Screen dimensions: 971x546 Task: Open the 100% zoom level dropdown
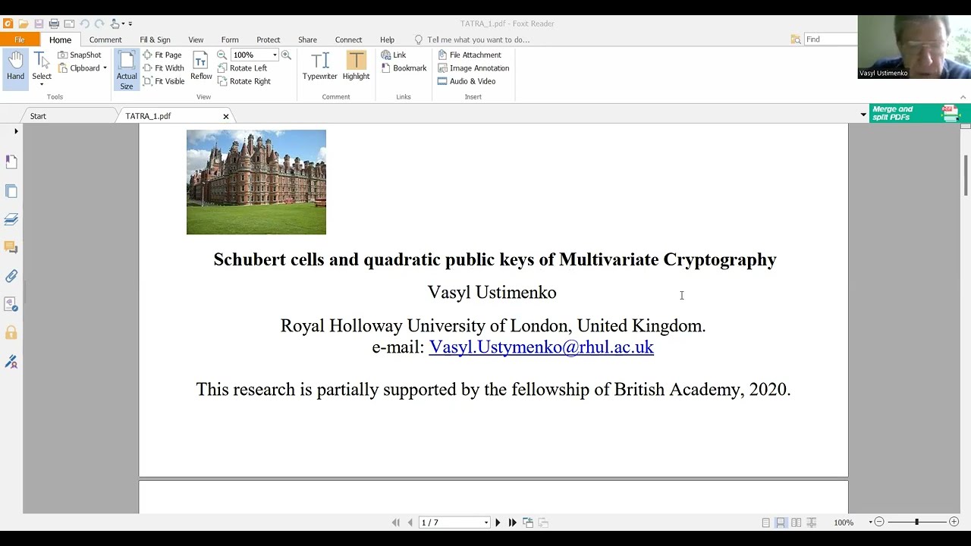[x=275, y=55]
